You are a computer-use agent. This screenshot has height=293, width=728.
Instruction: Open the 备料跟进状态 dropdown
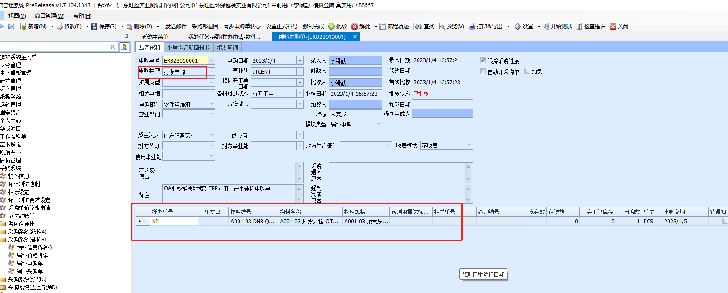pyautogui.click(x=300, y=94)
